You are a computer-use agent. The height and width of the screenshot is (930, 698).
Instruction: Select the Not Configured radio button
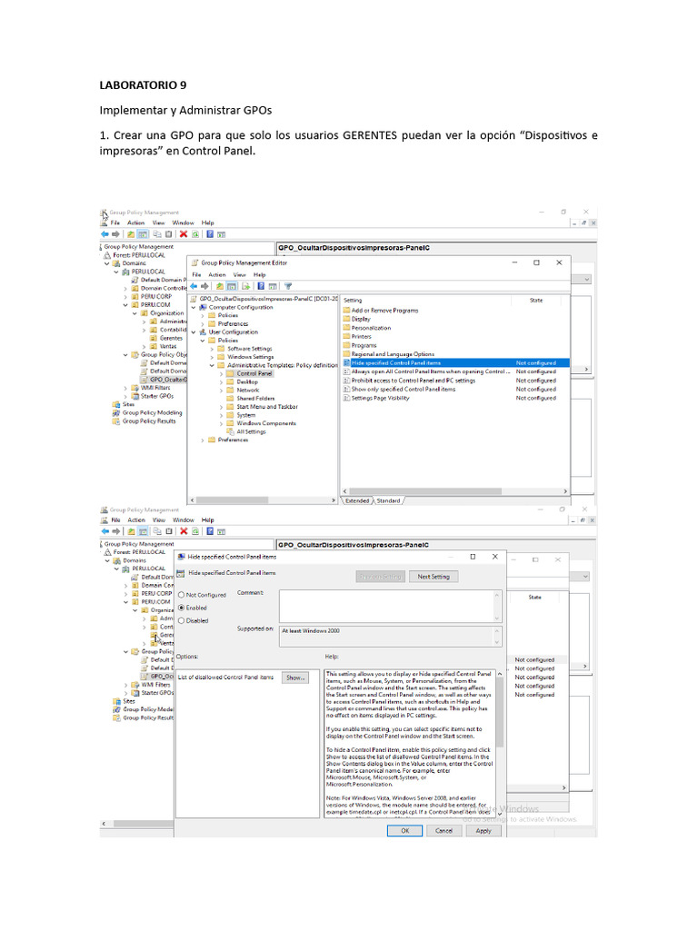tap(182, 595)
